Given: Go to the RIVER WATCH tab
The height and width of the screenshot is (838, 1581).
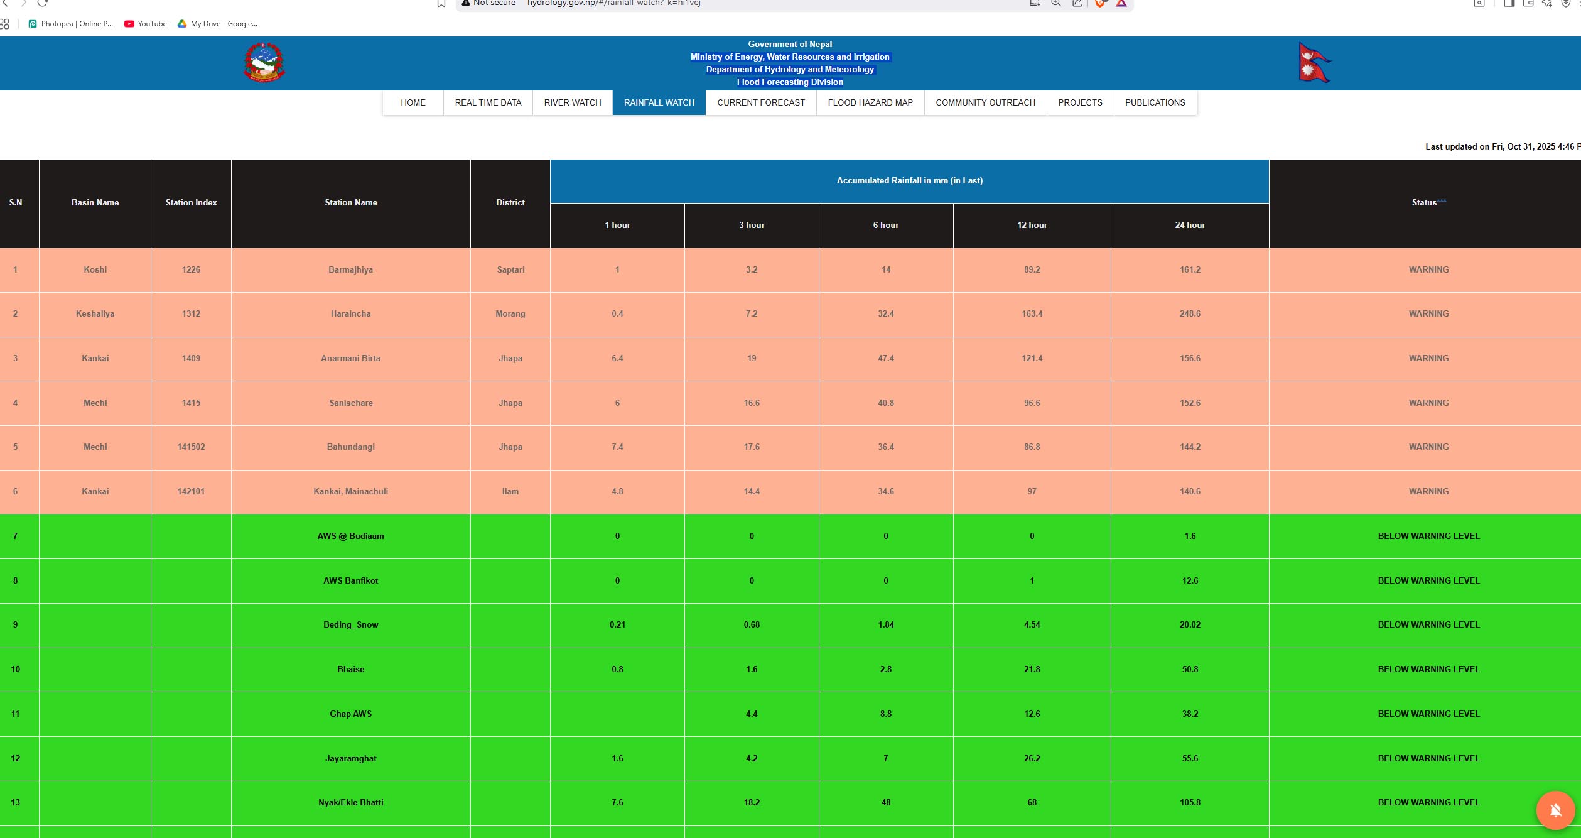Looking at the screenshot, I should click(x=572, y=102).
